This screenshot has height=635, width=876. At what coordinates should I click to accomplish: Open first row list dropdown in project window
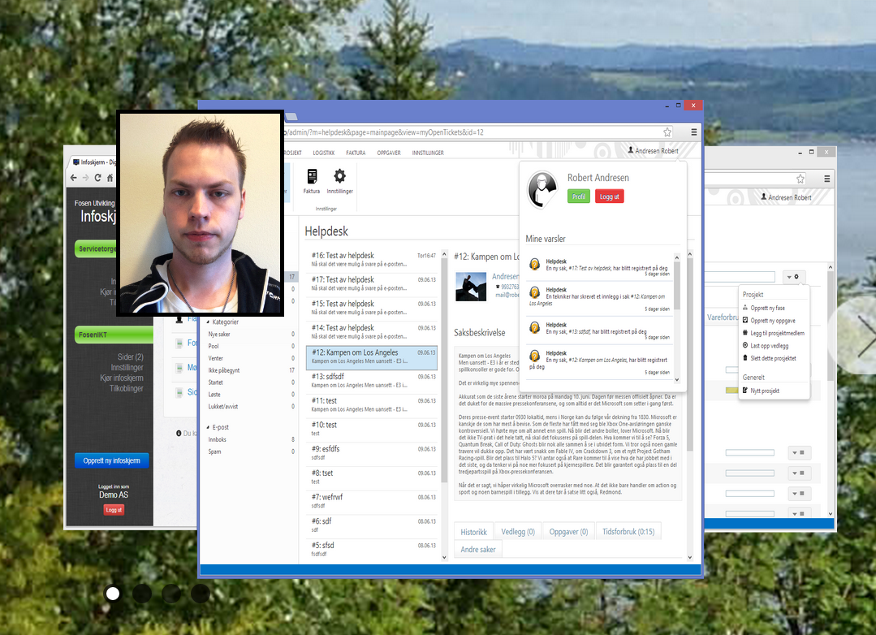(x=799, y=453)
